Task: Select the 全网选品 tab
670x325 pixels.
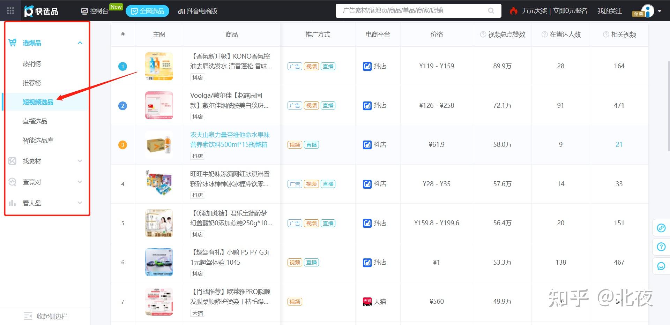Action: pyautogui.click(x=147, y=11)
